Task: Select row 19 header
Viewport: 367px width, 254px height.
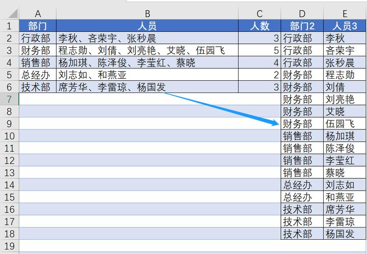Action: (x=9, y=246)
